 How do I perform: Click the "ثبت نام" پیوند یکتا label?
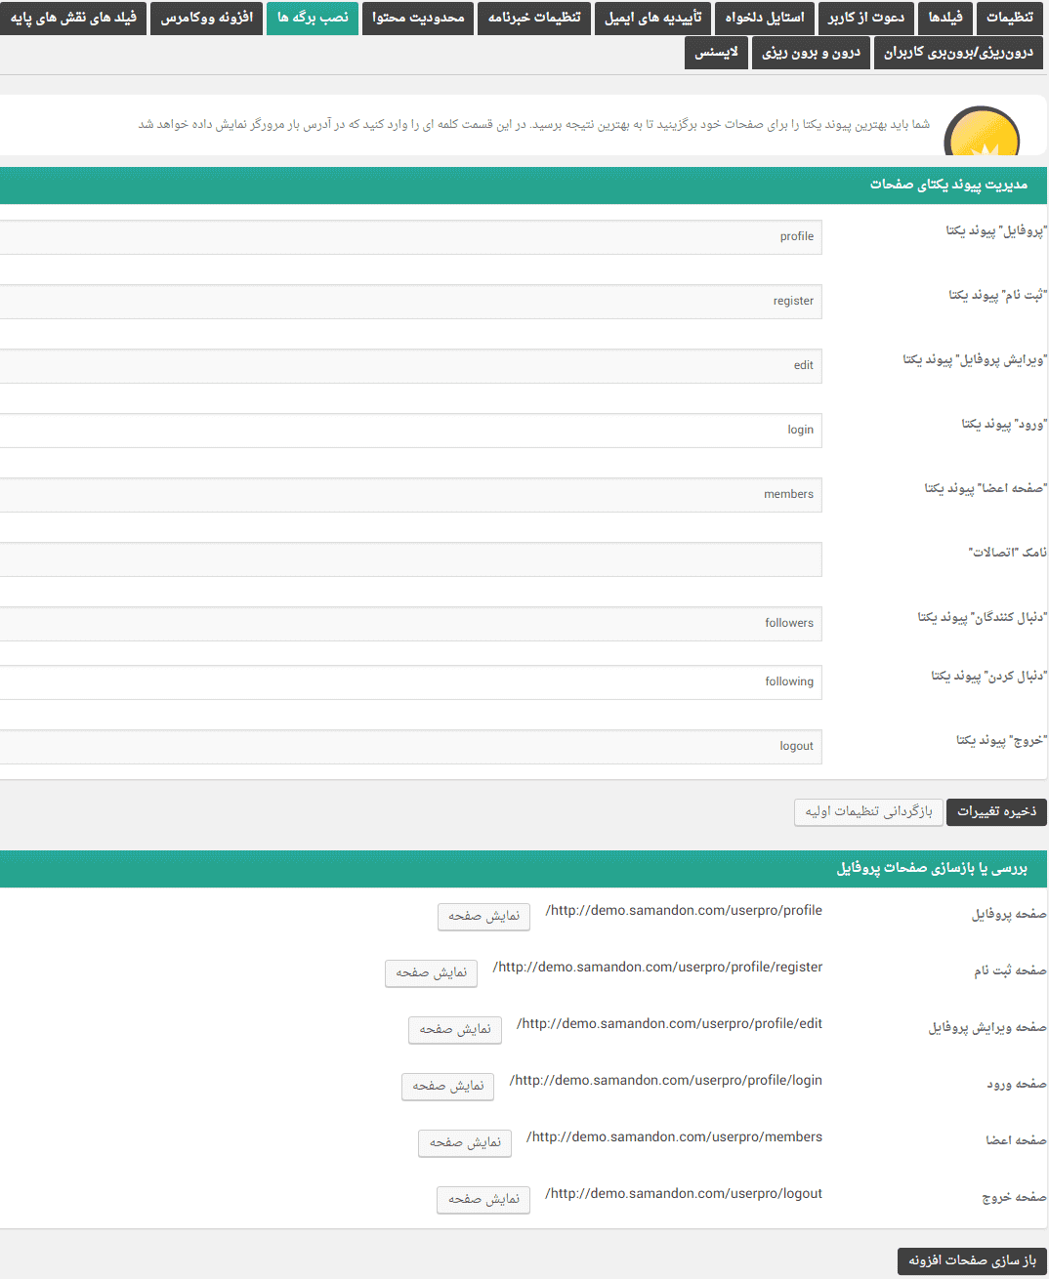tap(997, 296)
